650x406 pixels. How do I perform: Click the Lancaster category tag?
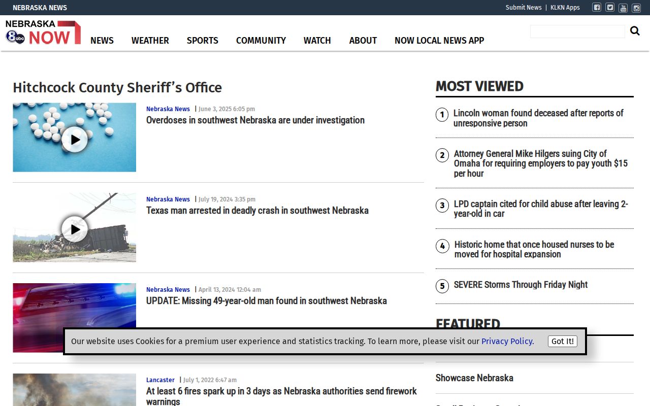tap(160, 380)
